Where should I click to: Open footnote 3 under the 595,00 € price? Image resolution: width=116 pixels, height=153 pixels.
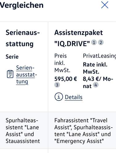click(x=57, y=85)
